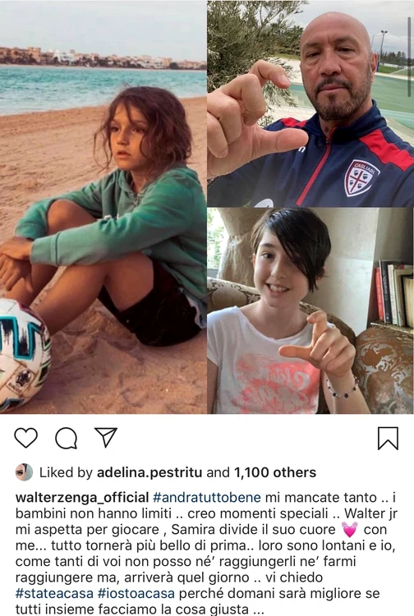Screen dimensions: 414x616
Task: Click the pink heart emoji in caption
Action: coord(350,530)
